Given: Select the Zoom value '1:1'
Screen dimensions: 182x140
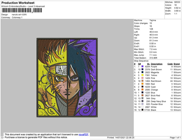Looking at the screenshot, I should (176, 14).
